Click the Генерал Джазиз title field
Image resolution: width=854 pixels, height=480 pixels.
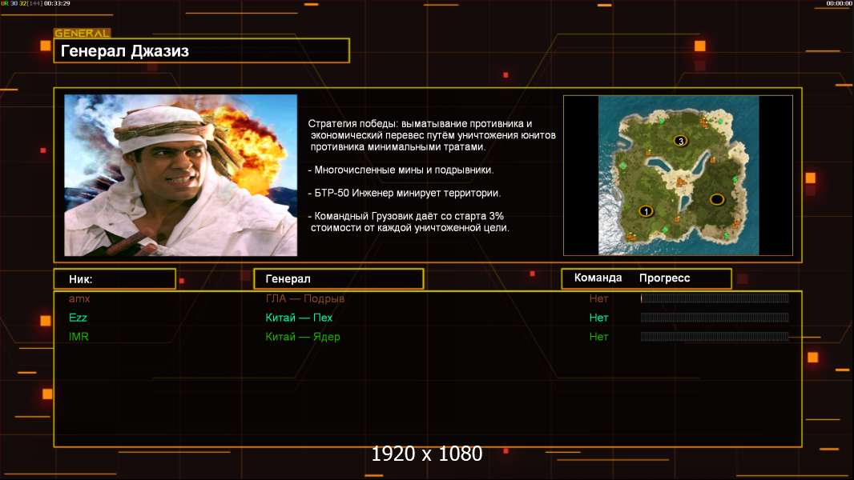pyautogui.click(x=202, y=50)
